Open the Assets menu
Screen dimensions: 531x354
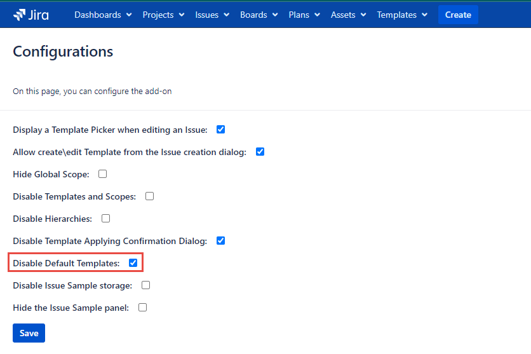[348, 15]
